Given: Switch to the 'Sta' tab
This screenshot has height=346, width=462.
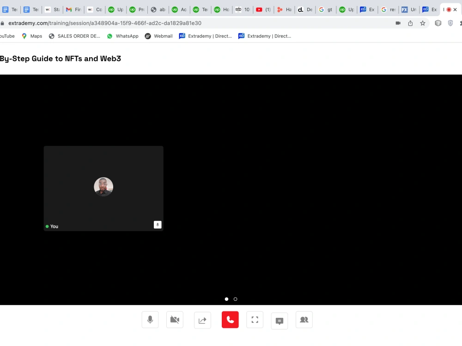Looking at the screenshot, I should pos(53,9).
